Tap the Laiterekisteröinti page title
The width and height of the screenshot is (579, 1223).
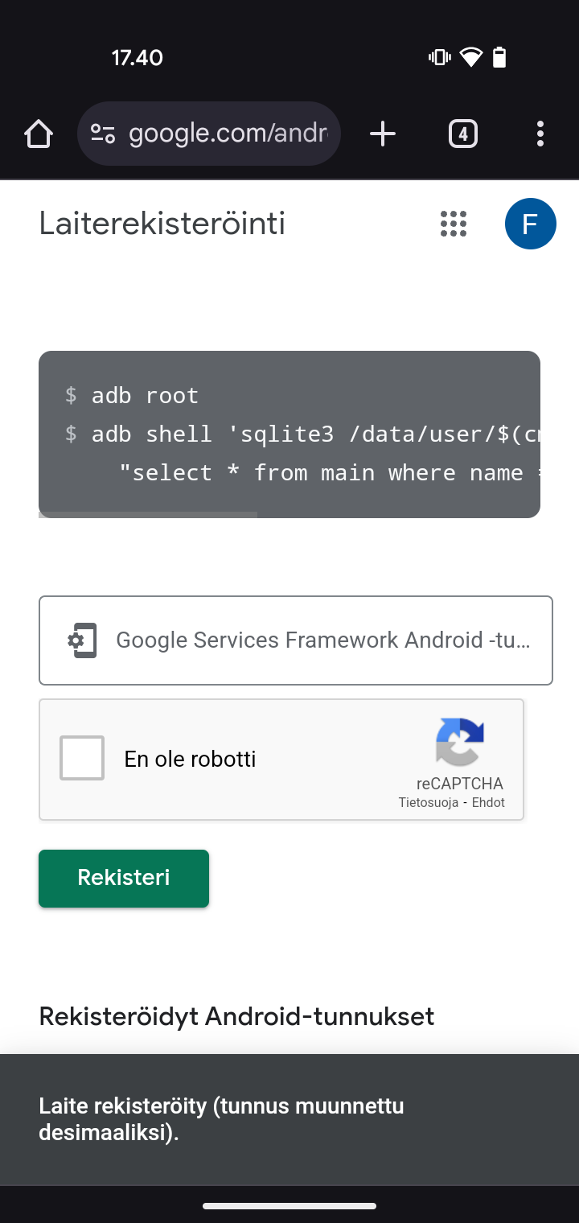(x=162, y=224)
